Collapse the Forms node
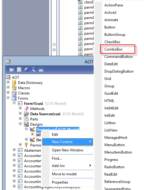Screen dimensions: 144x190 8,98
